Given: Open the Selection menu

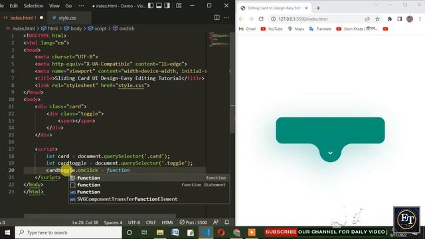Looking at the screenshot, I should pos(33,6).
